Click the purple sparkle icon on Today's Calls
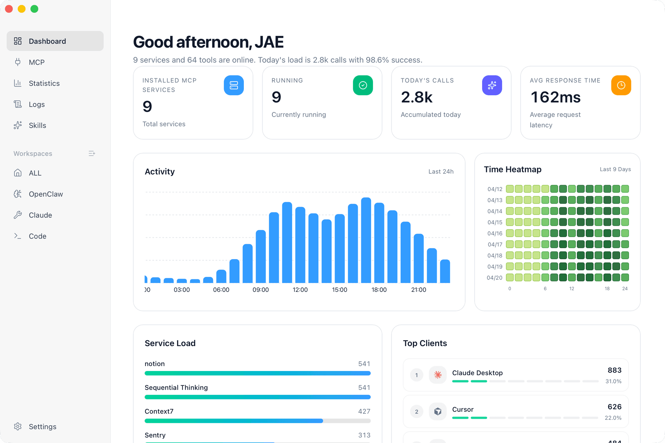 click(492, 85)
